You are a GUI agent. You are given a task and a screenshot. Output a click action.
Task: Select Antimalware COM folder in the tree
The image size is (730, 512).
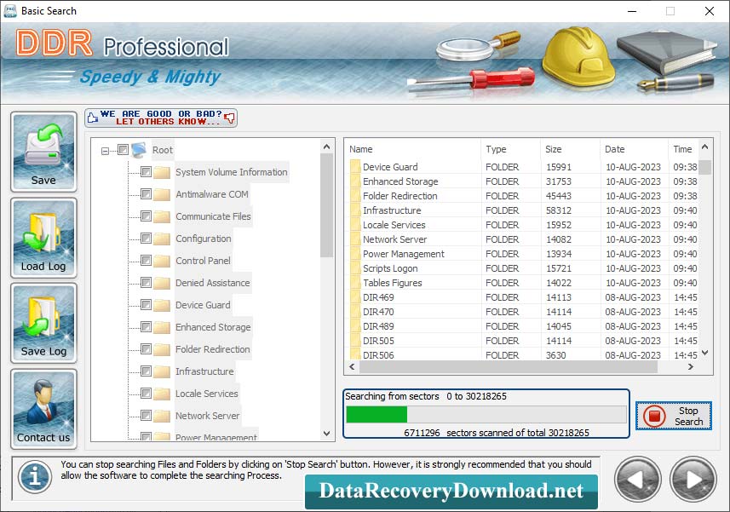pos(212,194)
